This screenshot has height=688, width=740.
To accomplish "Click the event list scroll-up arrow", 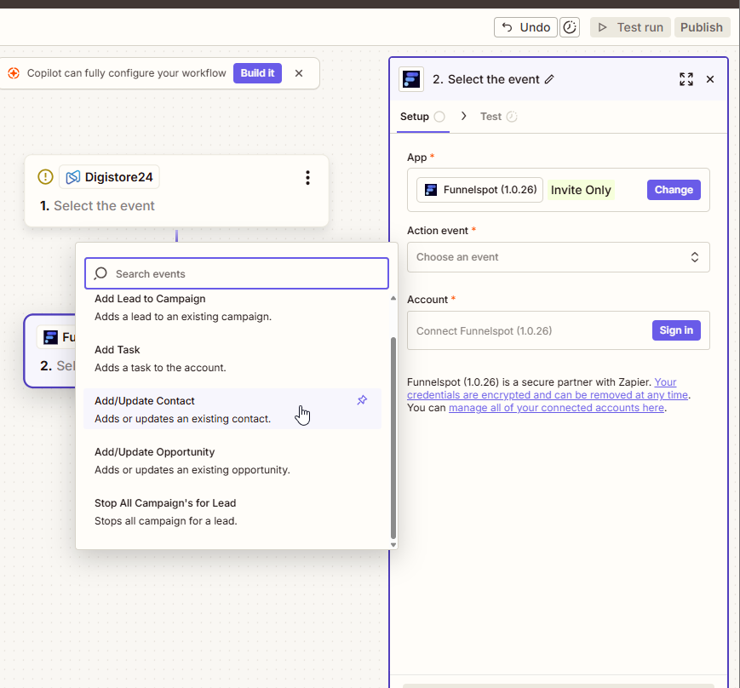I will coord(393,298).
